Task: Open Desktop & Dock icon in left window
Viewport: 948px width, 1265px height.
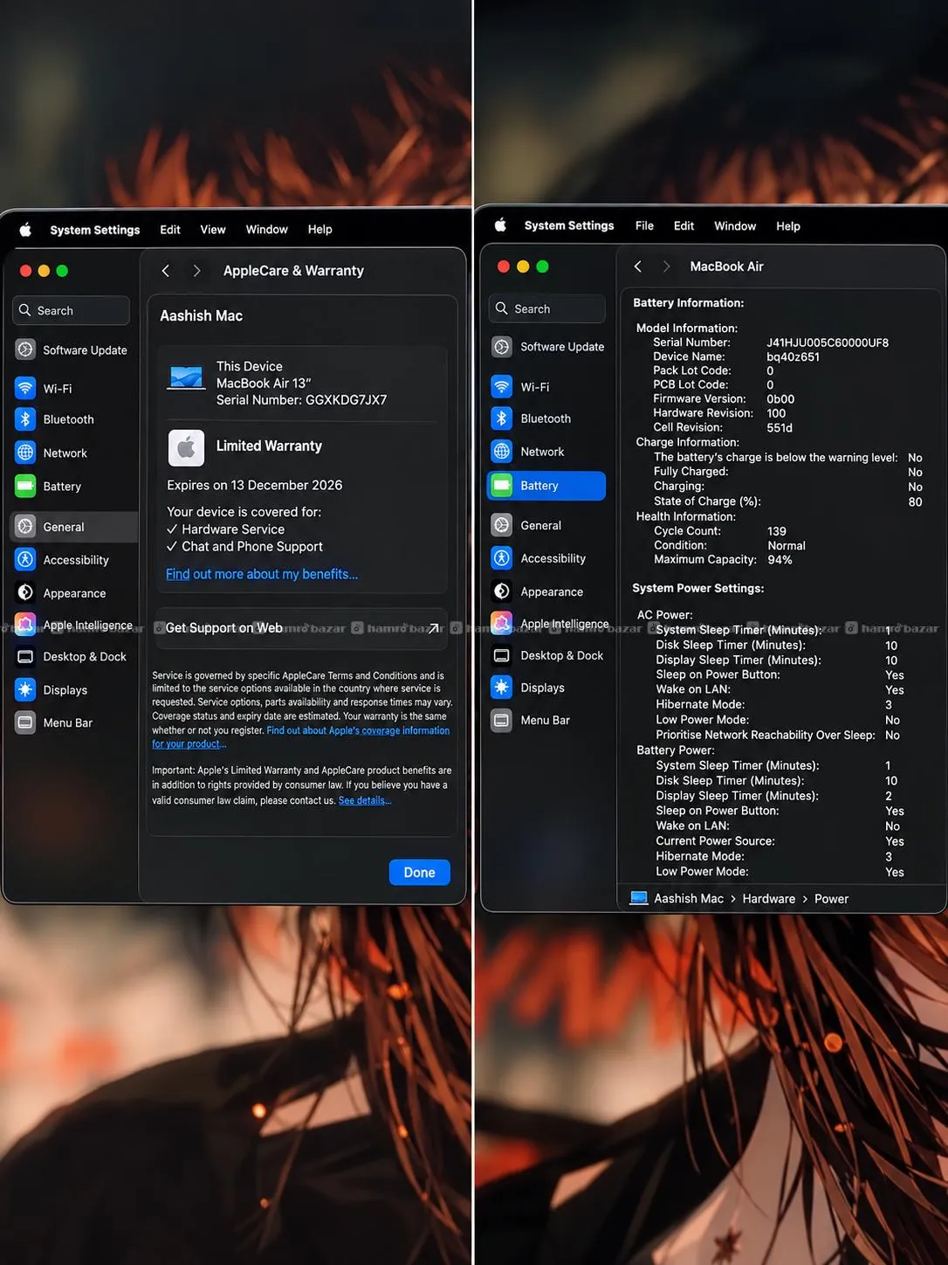Action: click(25, 657)
